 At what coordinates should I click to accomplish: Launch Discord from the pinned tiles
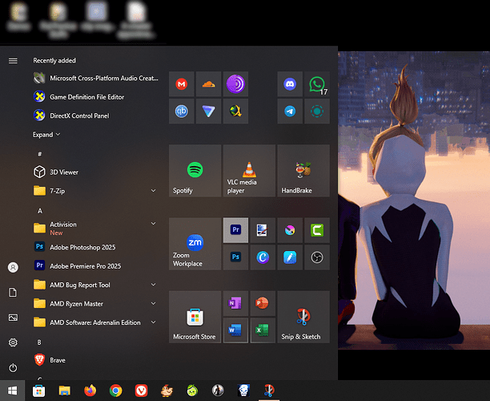coord(290,84)
